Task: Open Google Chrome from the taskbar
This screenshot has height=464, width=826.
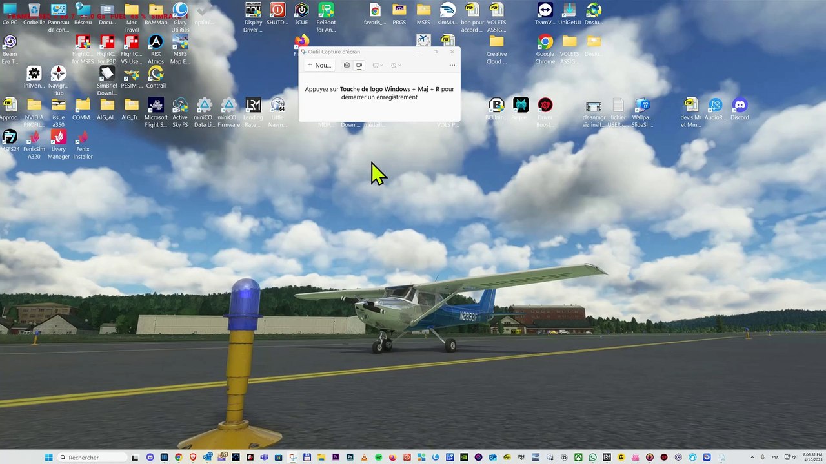Action: (178, 458)
